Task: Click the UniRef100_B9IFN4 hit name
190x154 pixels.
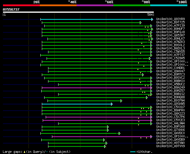Action: click(170, 101)
